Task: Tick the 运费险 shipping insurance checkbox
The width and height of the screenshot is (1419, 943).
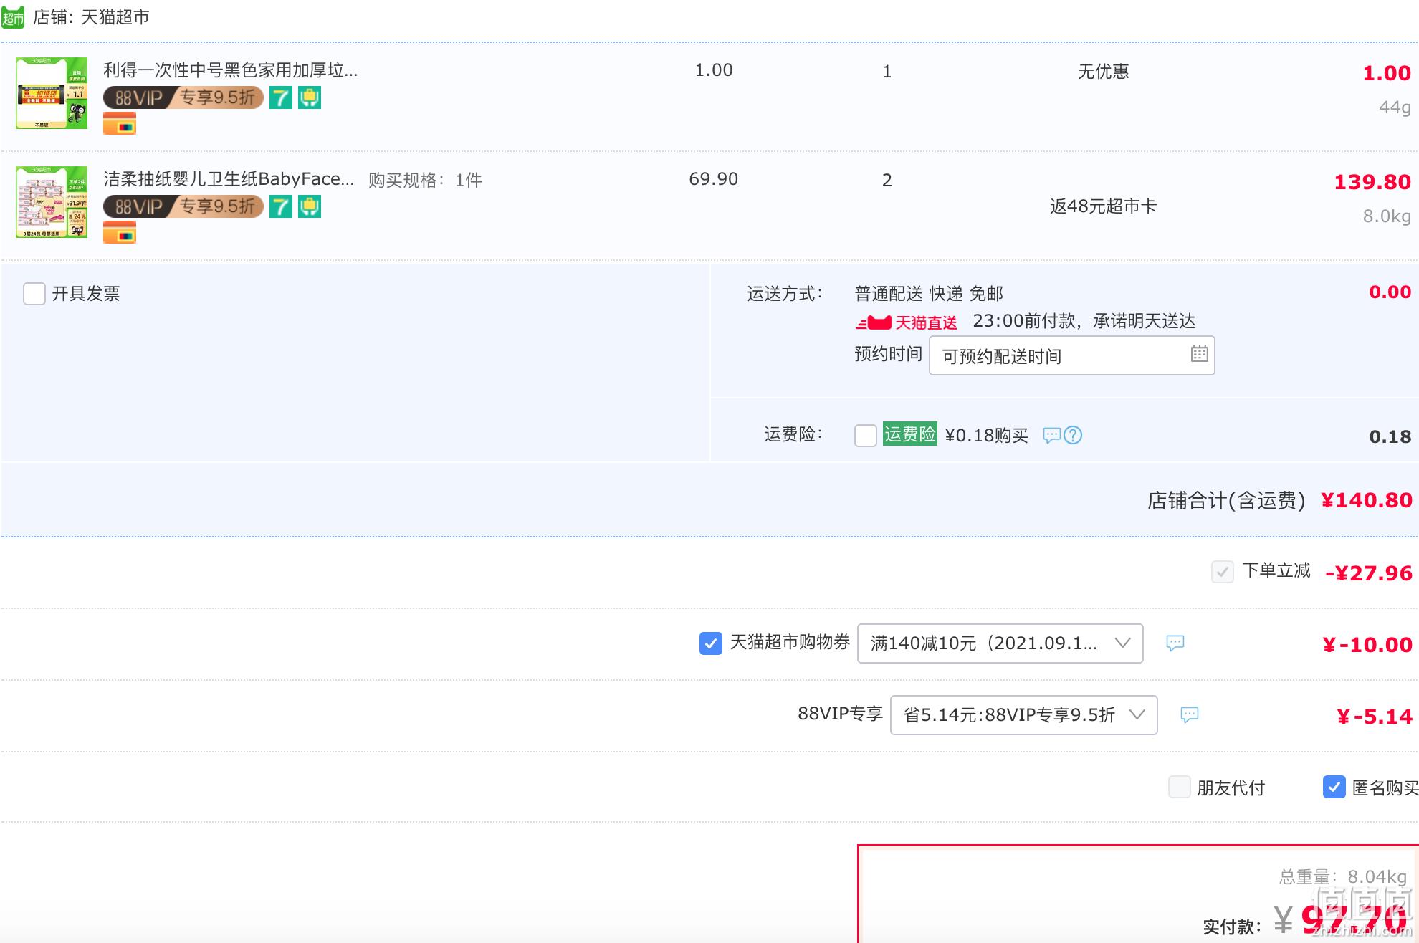Action: [x=866, y=436]
